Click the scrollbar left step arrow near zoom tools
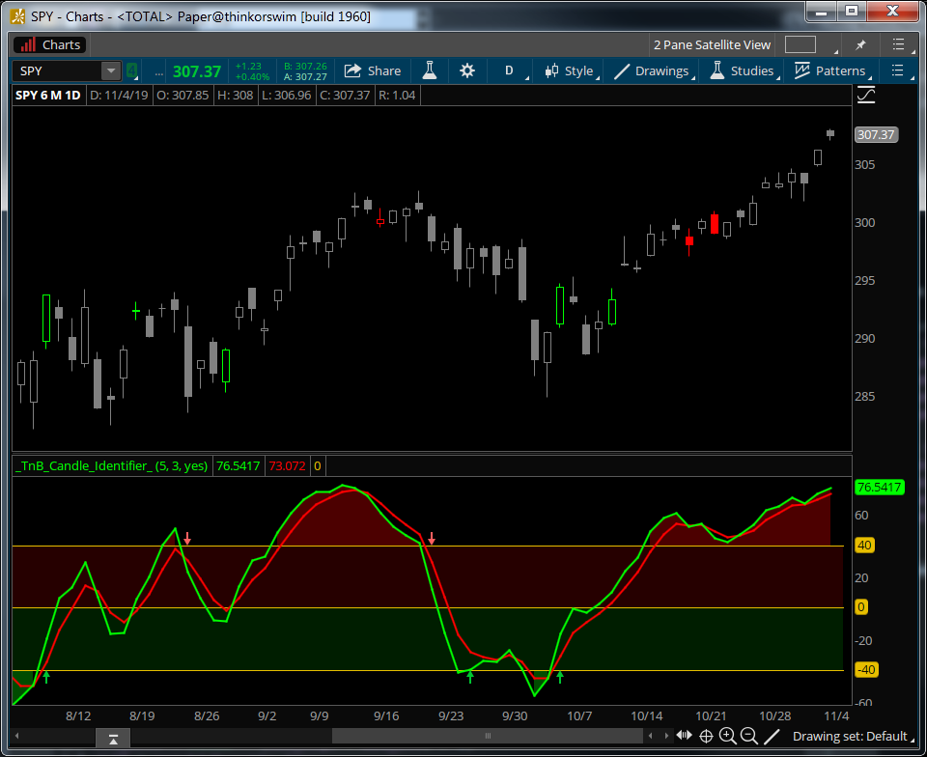The image size is (927, 757). [x=651, y=737]
